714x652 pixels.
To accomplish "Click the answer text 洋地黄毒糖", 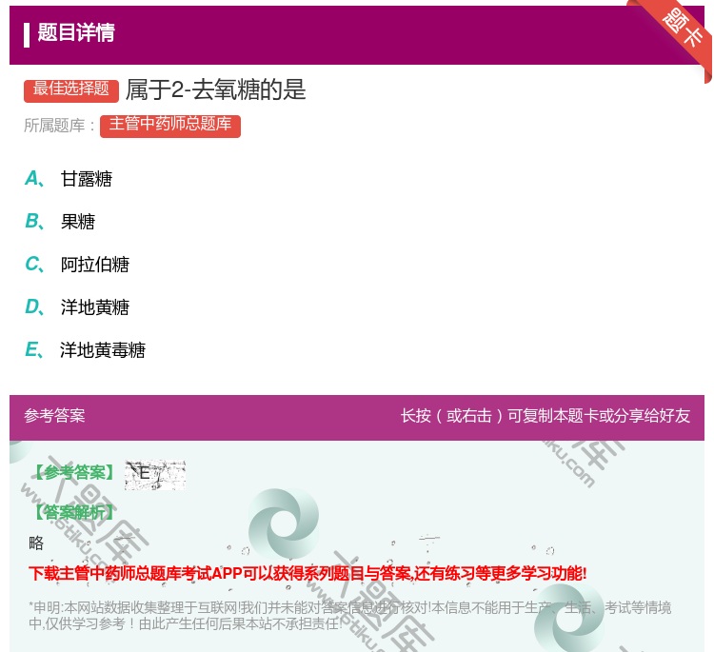I will coord(103,350).
